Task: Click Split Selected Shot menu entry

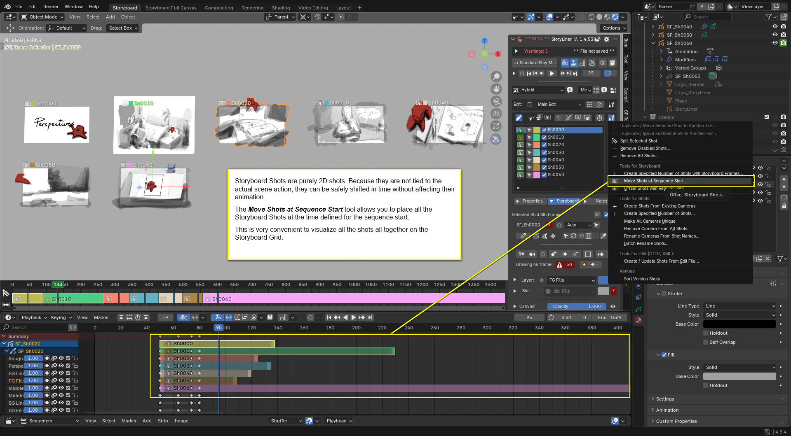Action: [638, 141]
